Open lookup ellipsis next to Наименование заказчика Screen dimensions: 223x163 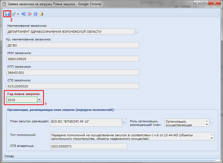pos(137,32)
